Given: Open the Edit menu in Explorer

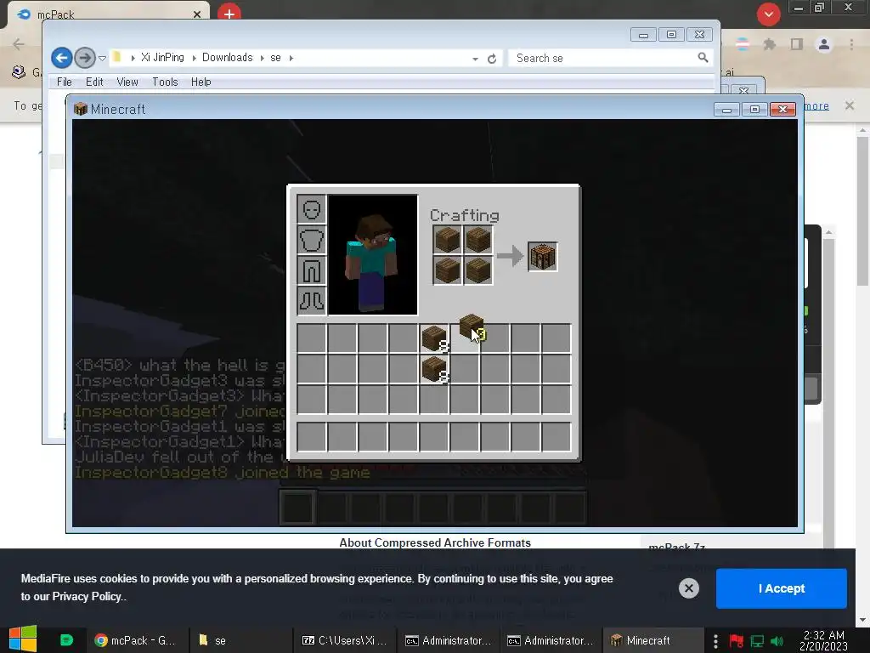Looking at the screenshot, I should pos(94,82).
